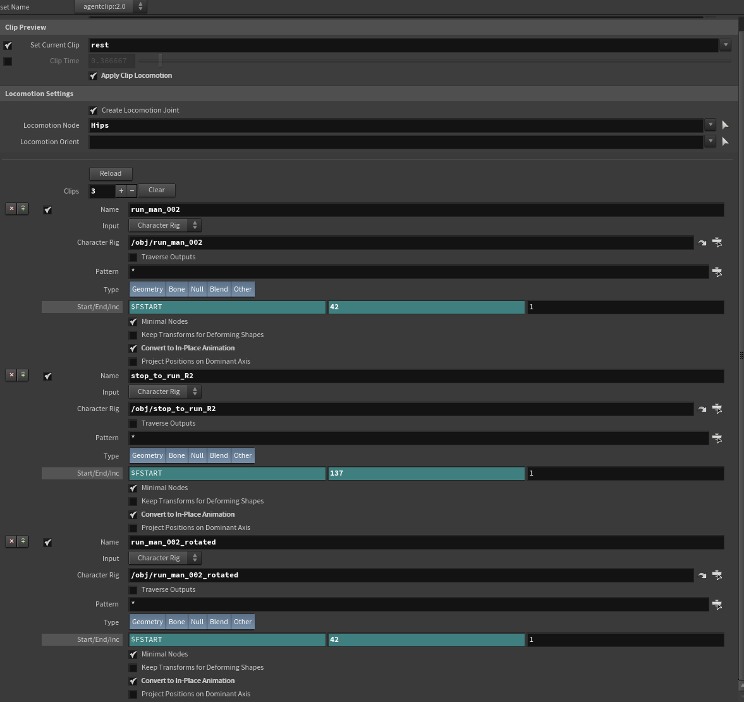This screenshot has height=702, width=744.
Task: Disable the run_man_002_rotated clip enable checkbox
Action: pyautogui.click(x=47, y=543)
